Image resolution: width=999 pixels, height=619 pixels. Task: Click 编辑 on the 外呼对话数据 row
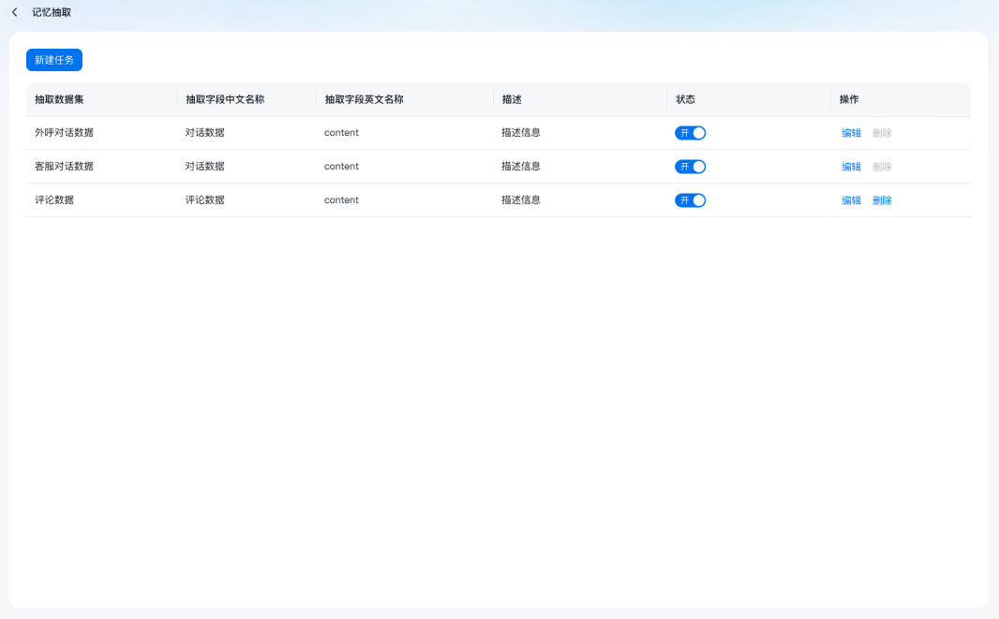click(851, 132)
